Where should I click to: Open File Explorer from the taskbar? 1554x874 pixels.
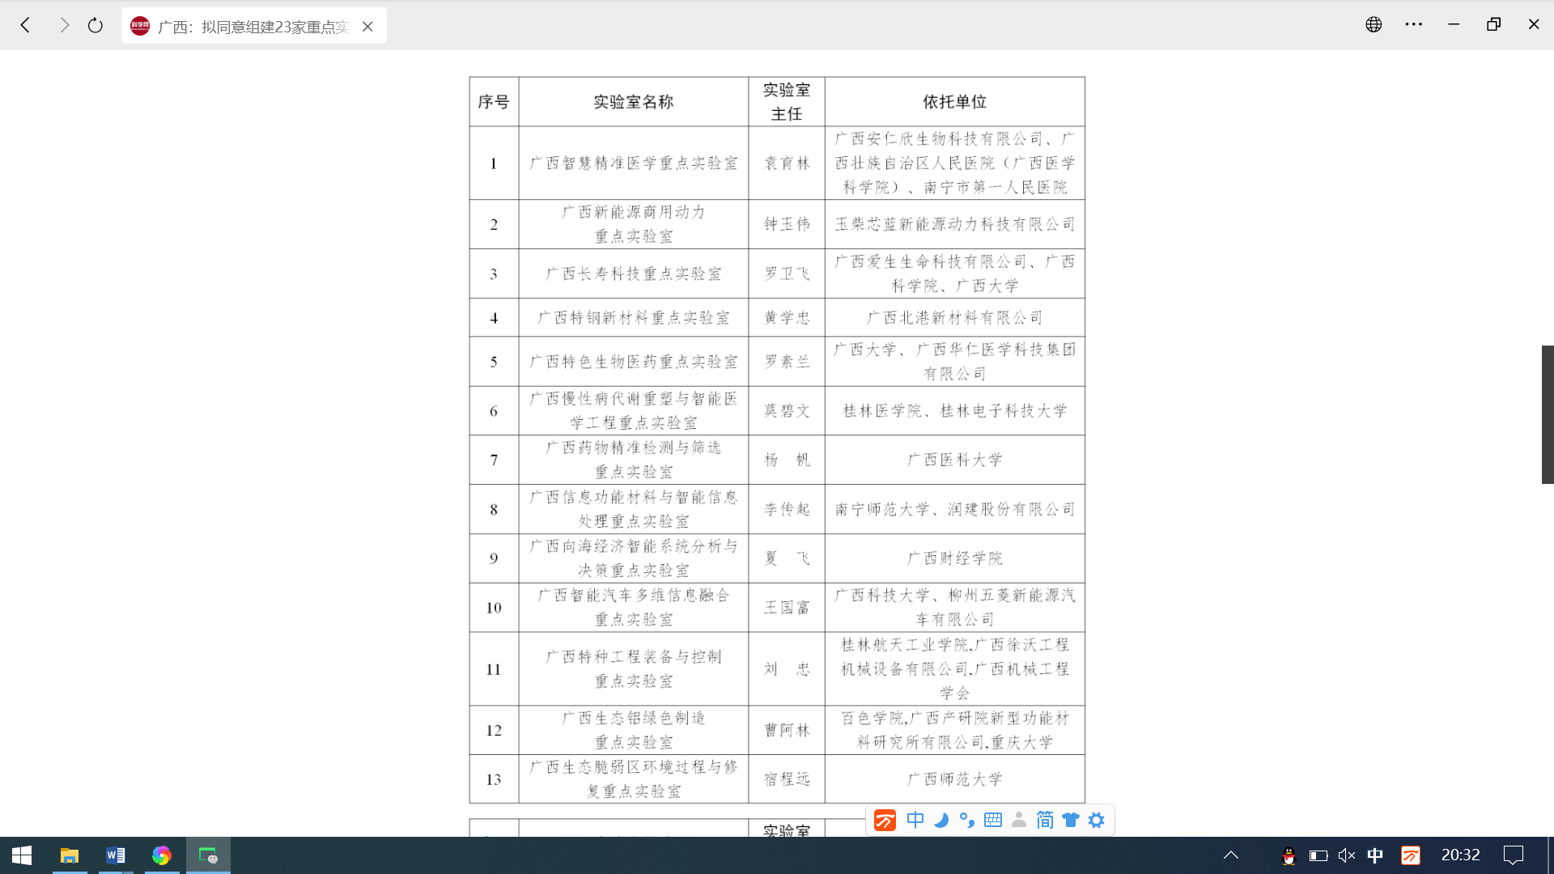point(70,855)
